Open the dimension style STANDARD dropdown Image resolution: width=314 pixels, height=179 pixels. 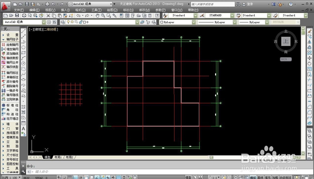click(x=232, y=15)
